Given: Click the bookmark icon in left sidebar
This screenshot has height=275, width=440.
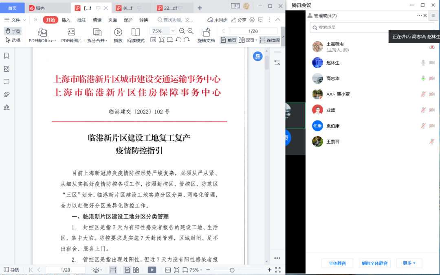Looking at the screenshot, I should [7, 56].
